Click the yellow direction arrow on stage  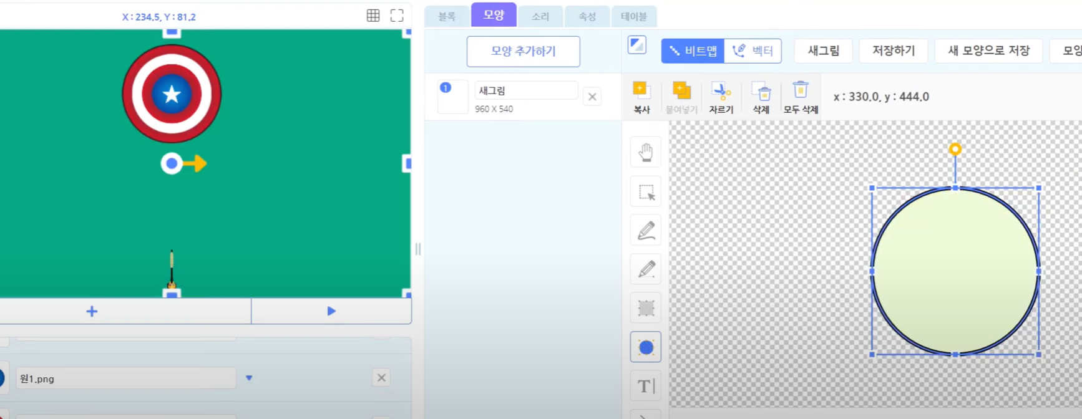(195, 163)
